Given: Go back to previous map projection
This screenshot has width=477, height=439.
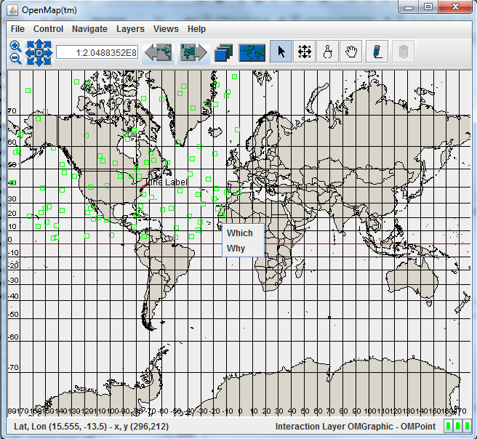Looking at the screenshot, I should [x=159, y=52].
